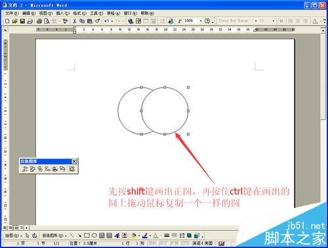
Task: Insert a text box from Drawing toolbar
Action: click(x=102, y=236)
